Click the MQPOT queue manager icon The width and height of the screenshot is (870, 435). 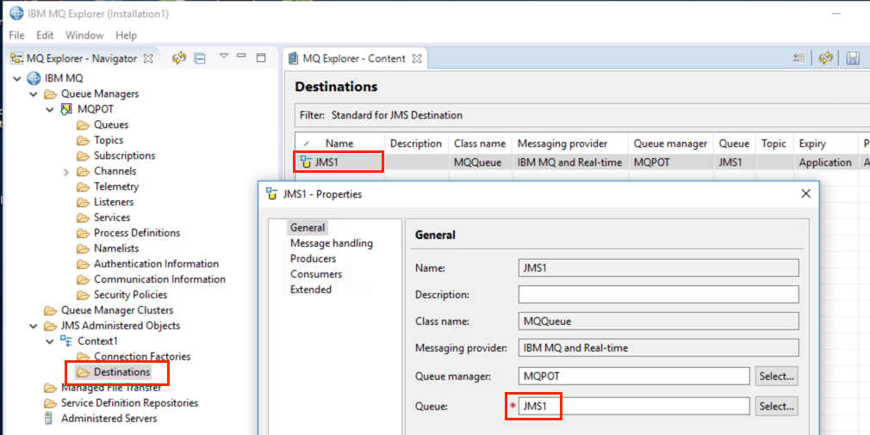(66, 109)
